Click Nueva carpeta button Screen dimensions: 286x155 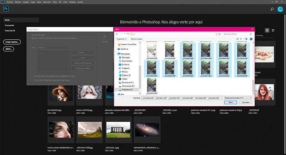click(x=136, y=39)
